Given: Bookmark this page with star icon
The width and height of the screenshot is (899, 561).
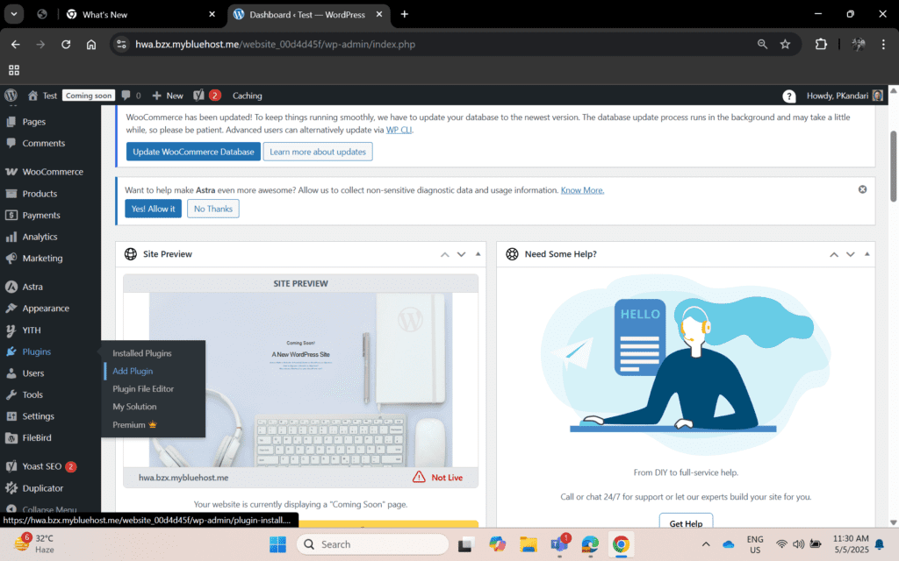Looking at the screenshot, I should (x=785, y=44).
